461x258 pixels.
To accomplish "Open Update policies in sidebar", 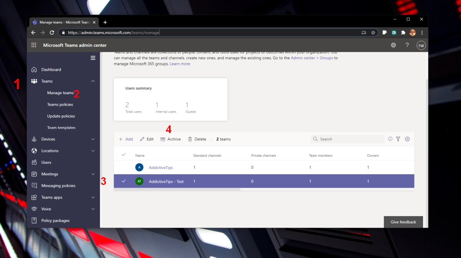I will click(x=61, y=116).
